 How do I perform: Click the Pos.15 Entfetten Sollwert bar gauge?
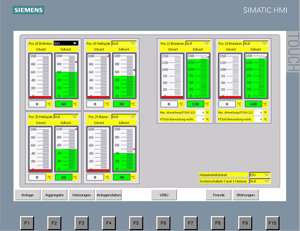point(66,76)
